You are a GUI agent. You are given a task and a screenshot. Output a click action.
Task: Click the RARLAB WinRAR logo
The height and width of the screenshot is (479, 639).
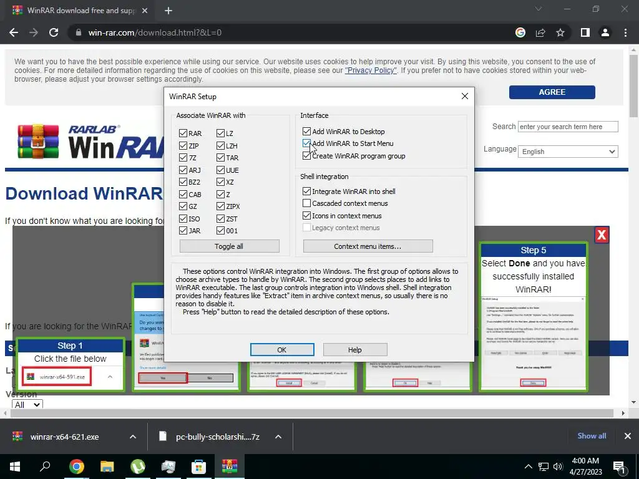(x=90, y=142)
